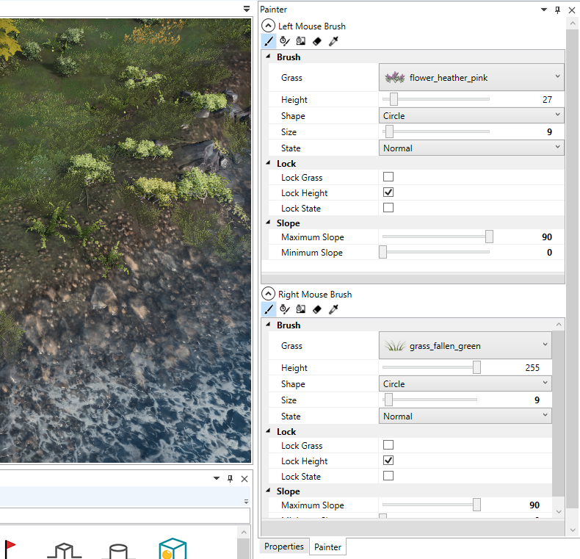
Task: Collapse Lock group in Right Mouse Brush
Action: (268, 431)
